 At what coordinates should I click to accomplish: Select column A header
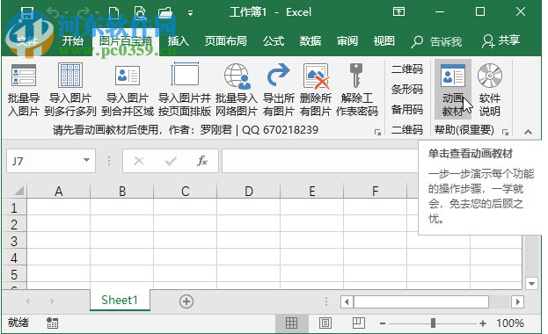tap(59, 191)
